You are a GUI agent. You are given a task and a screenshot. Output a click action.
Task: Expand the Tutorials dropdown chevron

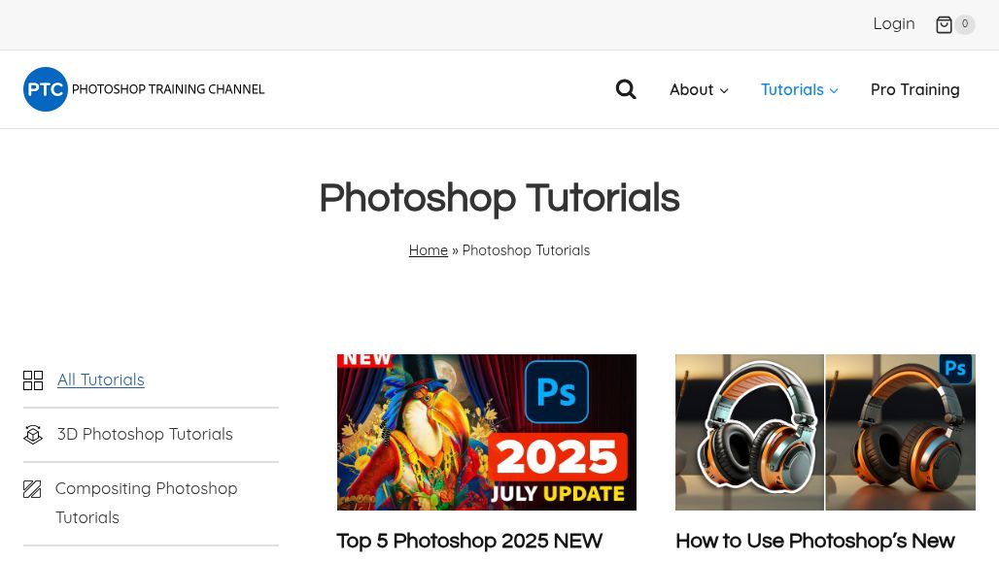(834, 91)
